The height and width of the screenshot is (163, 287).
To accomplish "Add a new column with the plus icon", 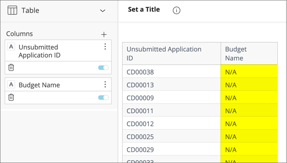I will 104,34.
